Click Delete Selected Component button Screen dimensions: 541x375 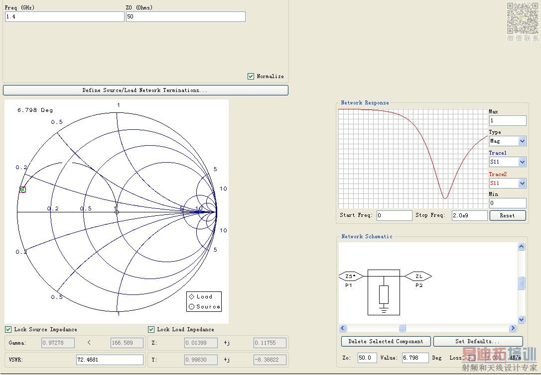386,342
